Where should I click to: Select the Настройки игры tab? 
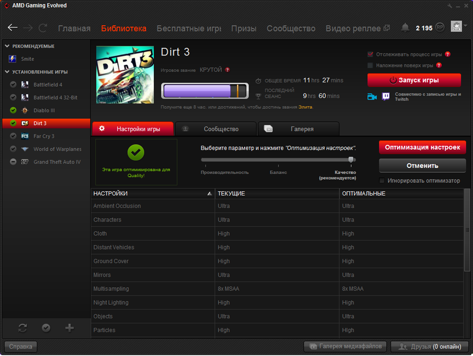133,129
